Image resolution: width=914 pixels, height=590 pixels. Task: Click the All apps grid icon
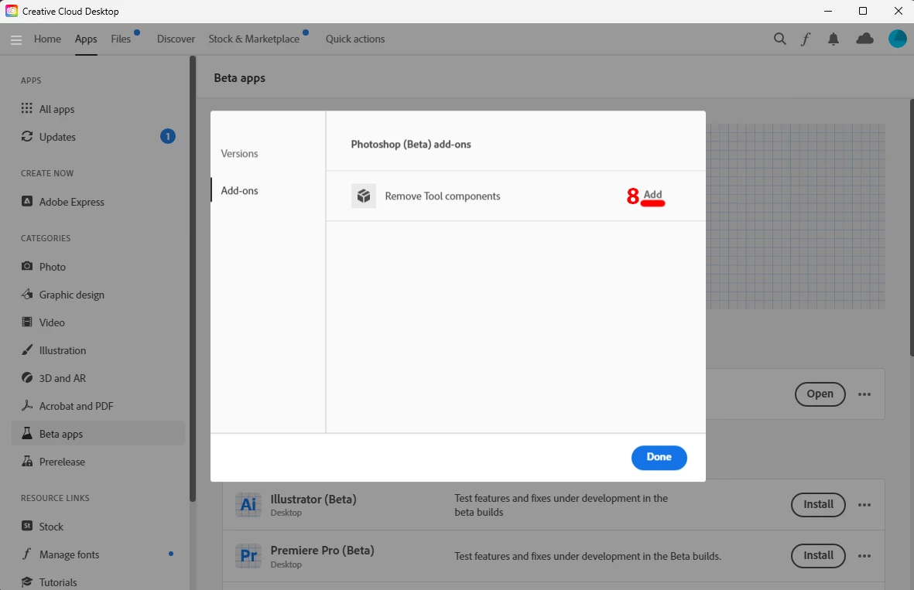[27, 108]
